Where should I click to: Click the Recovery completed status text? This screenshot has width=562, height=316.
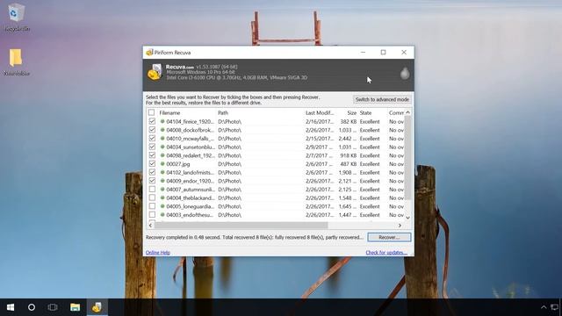coord(255,237)
